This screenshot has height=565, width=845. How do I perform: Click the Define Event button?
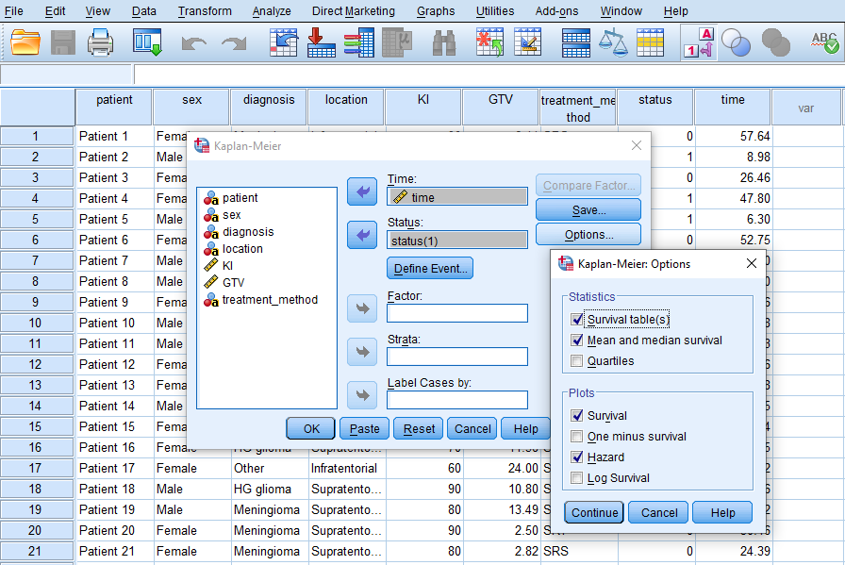click(430, 269)
